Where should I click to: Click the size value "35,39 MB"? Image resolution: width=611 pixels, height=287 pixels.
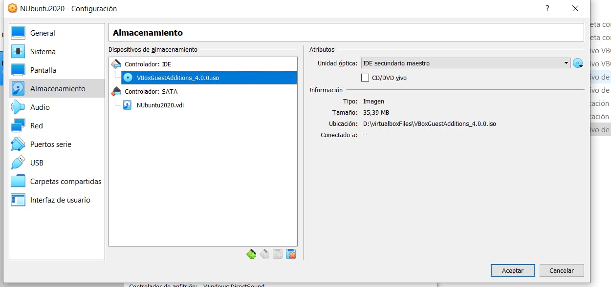coord(377,113)
